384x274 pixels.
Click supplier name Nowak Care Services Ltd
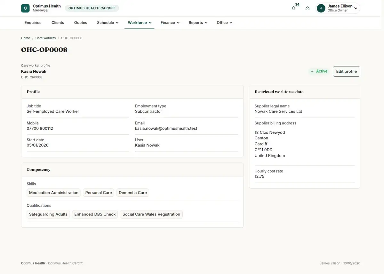pyautogui.click(x=278, y=112)
